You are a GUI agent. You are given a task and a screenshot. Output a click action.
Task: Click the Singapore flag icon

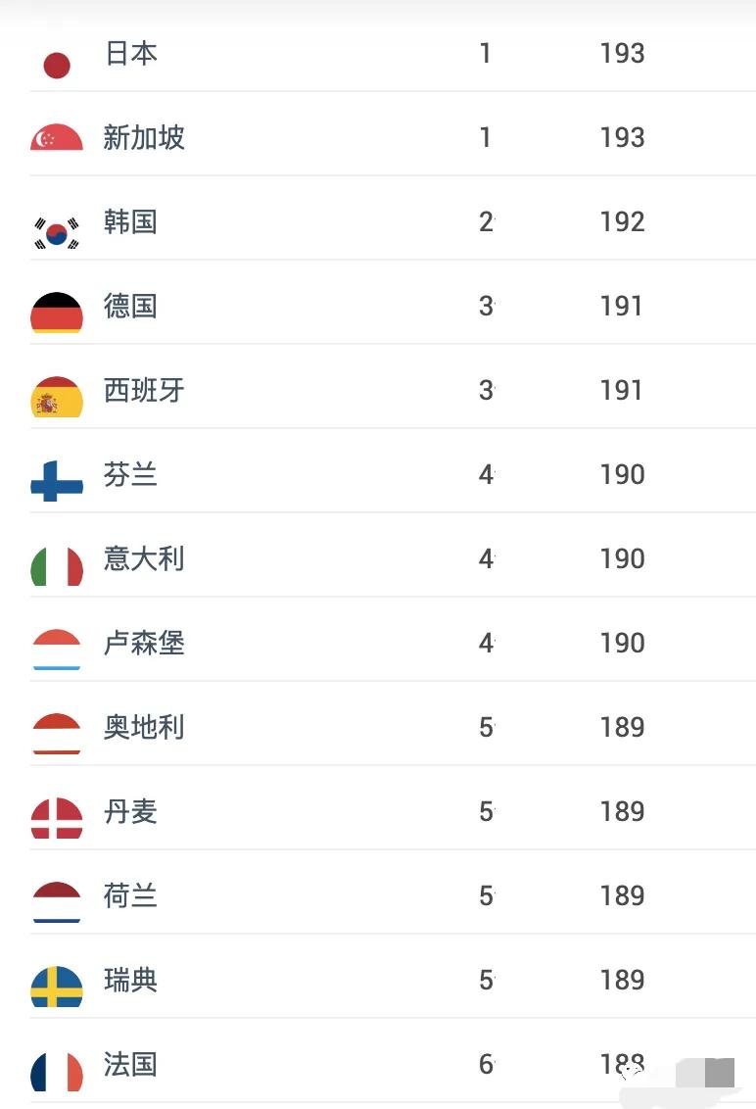click(x=57, y=137)
